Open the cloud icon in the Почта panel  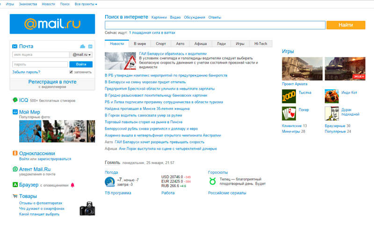click(x=83, y=46)
